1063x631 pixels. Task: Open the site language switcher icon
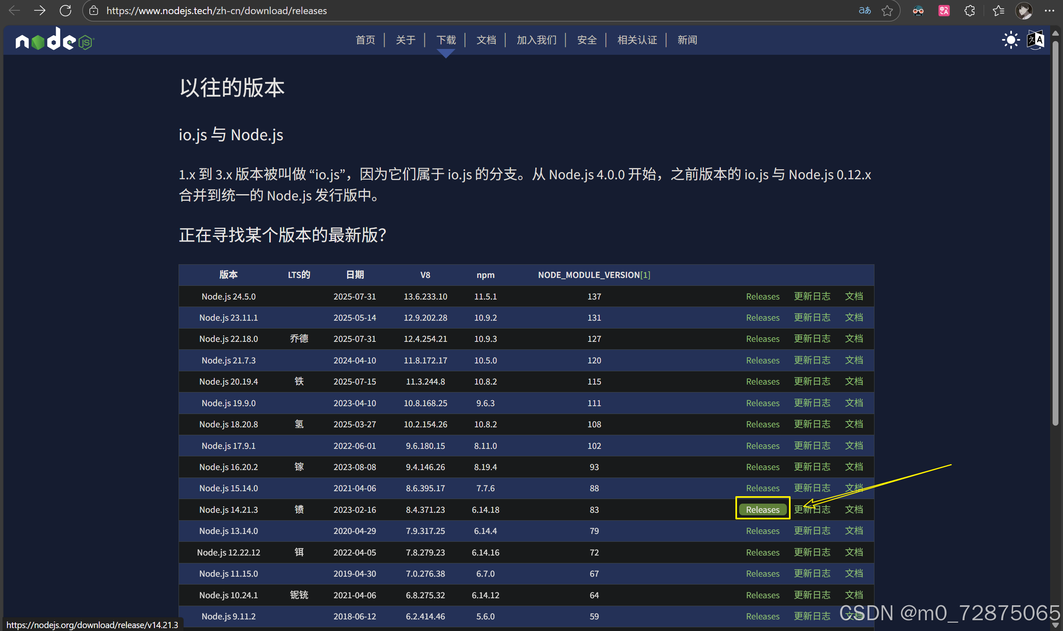point(1035,40)
